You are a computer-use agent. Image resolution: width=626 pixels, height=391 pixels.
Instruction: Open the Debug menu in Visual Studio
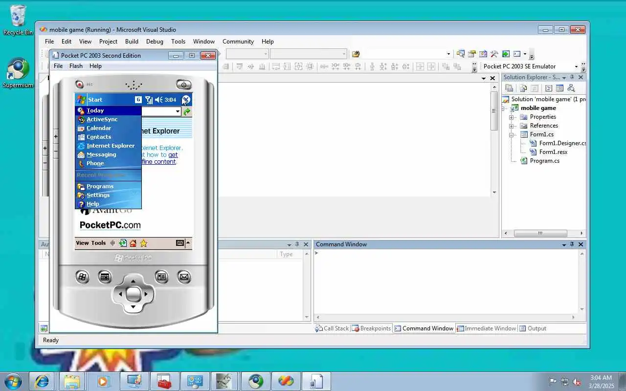click(x=155, y=42)
